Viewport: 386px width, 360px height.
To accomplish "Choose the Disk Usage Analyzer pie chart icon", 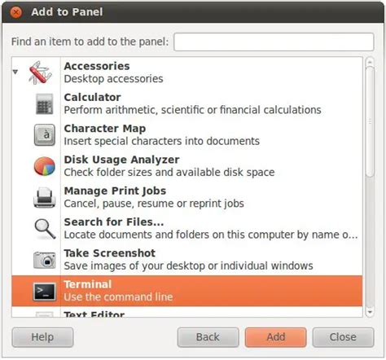I will tap(45, 166).
